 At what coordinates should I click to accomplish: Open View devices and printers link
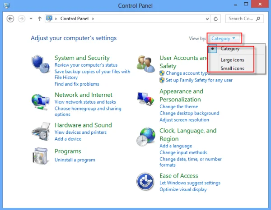point(80,132)
